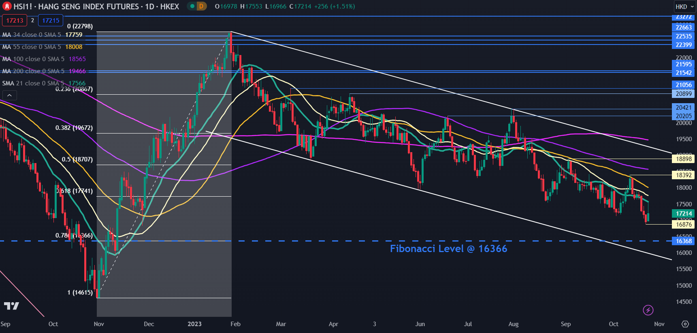Screen dimensions: 697x333
Task: Click the purple lightning bolt icon
Action: click(x=648, y=310)
